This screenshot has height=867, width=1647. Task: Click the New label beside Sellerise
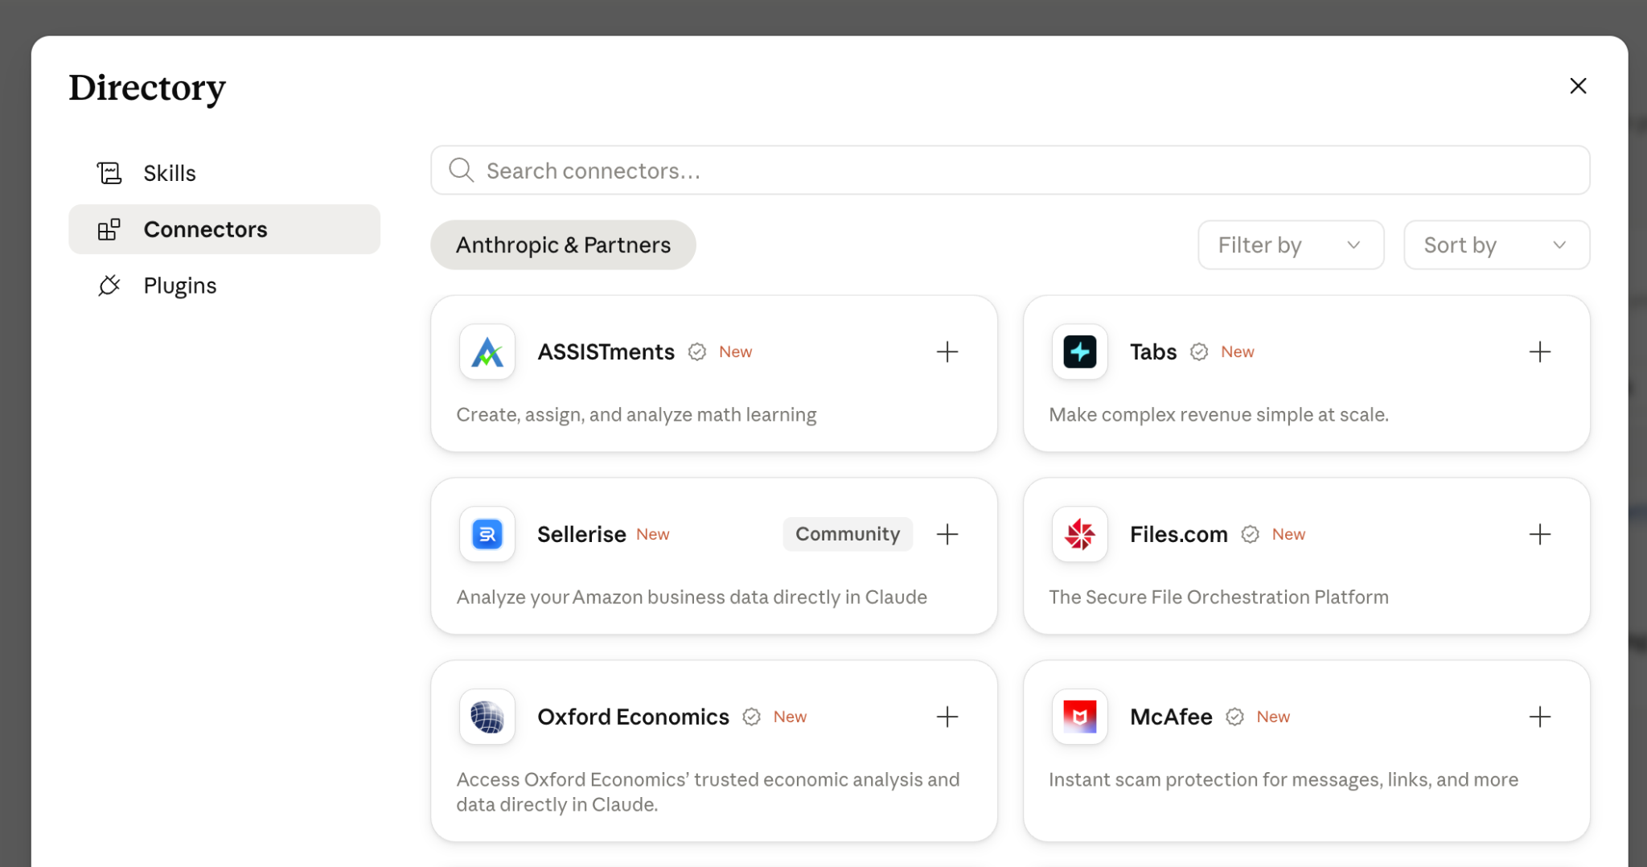coord(653,534)
